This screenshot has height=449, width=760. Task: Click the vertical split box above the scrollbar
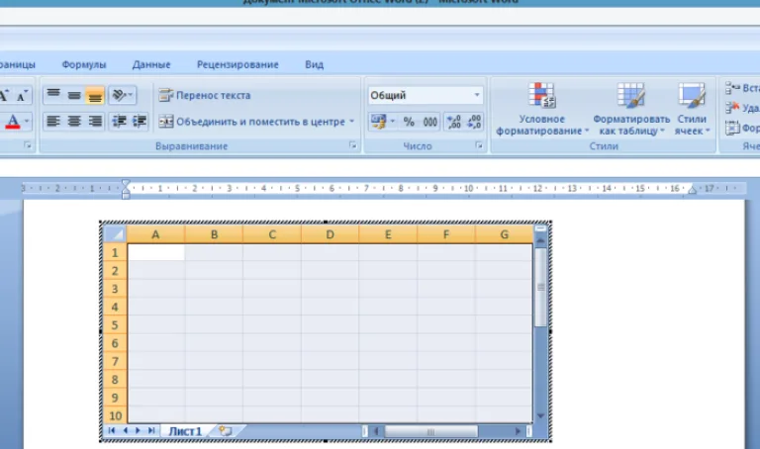point(541,228)
